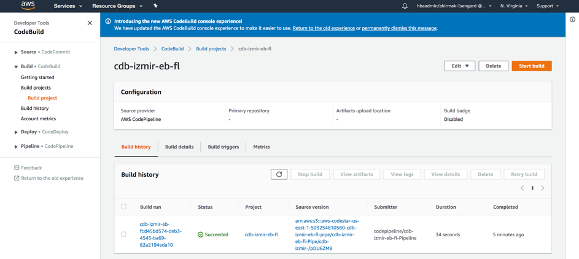Open the Support dropdown menu
This screenshot has width=579, height=259.
click(547, 6)
